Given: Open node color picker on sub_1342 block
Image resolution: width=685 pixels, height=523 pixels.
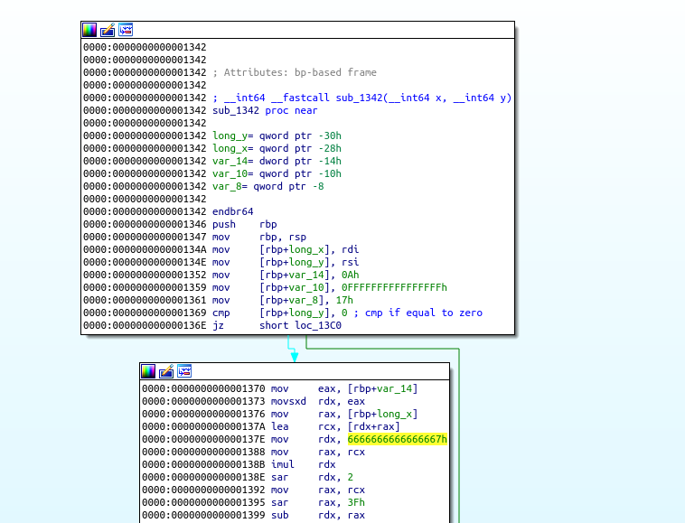Looking at the screenshot, I should click(x=89, y=30).
